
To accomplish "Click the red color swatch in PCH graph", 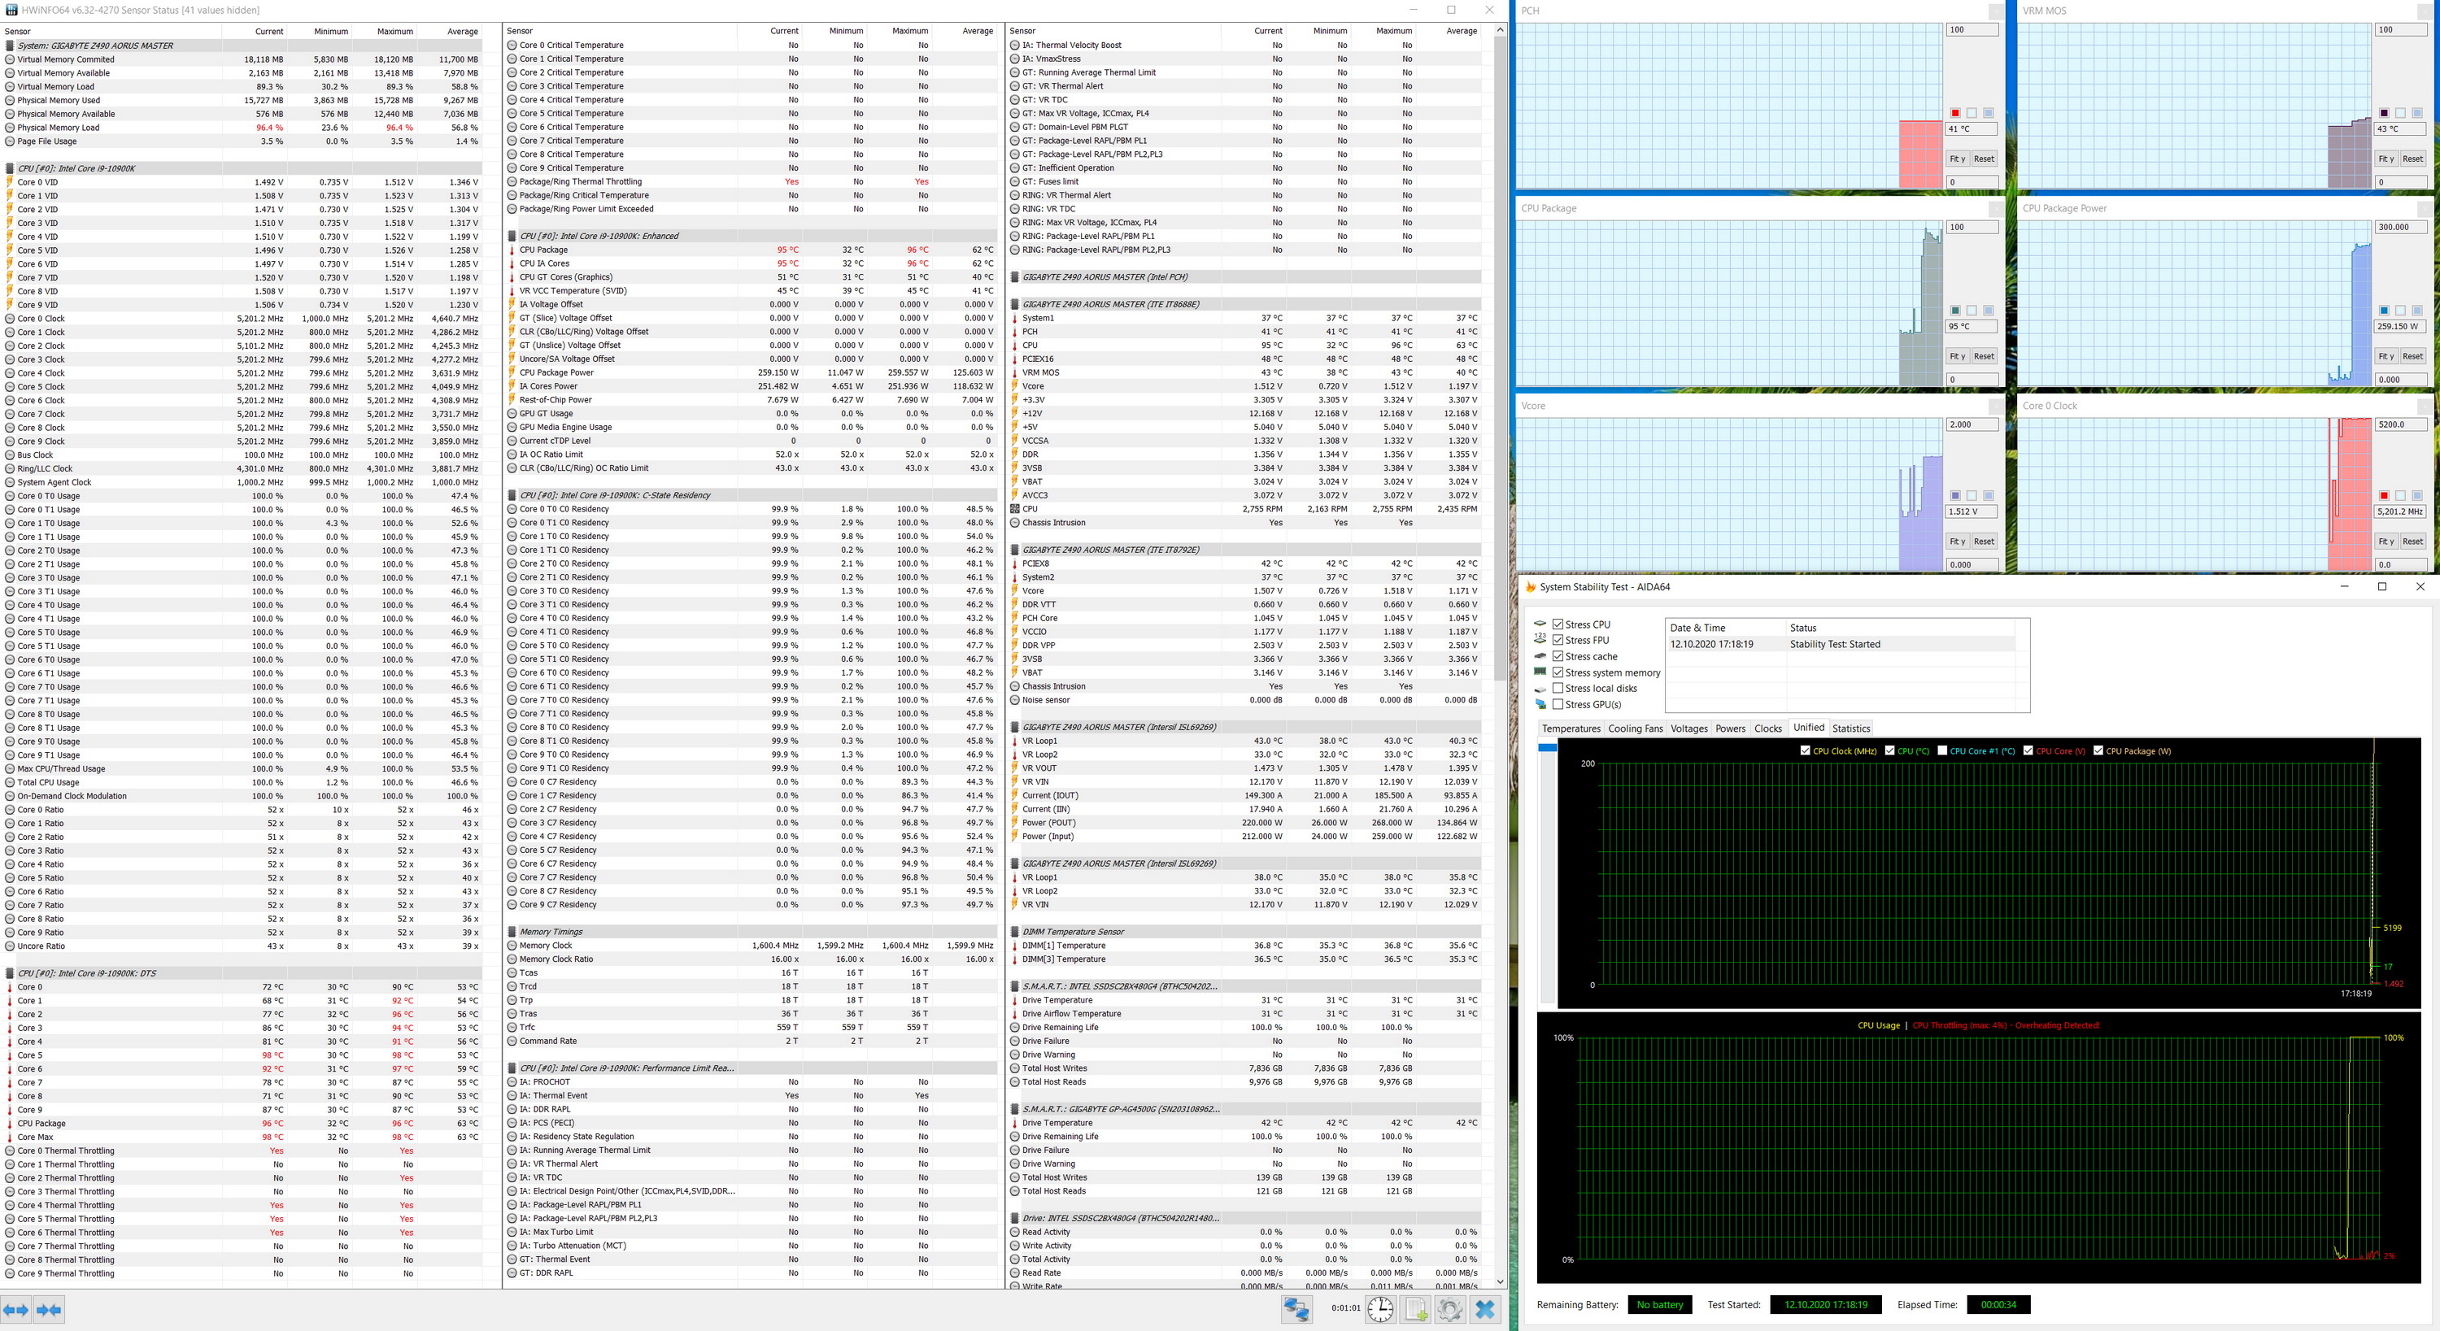I will [1955, 114].
